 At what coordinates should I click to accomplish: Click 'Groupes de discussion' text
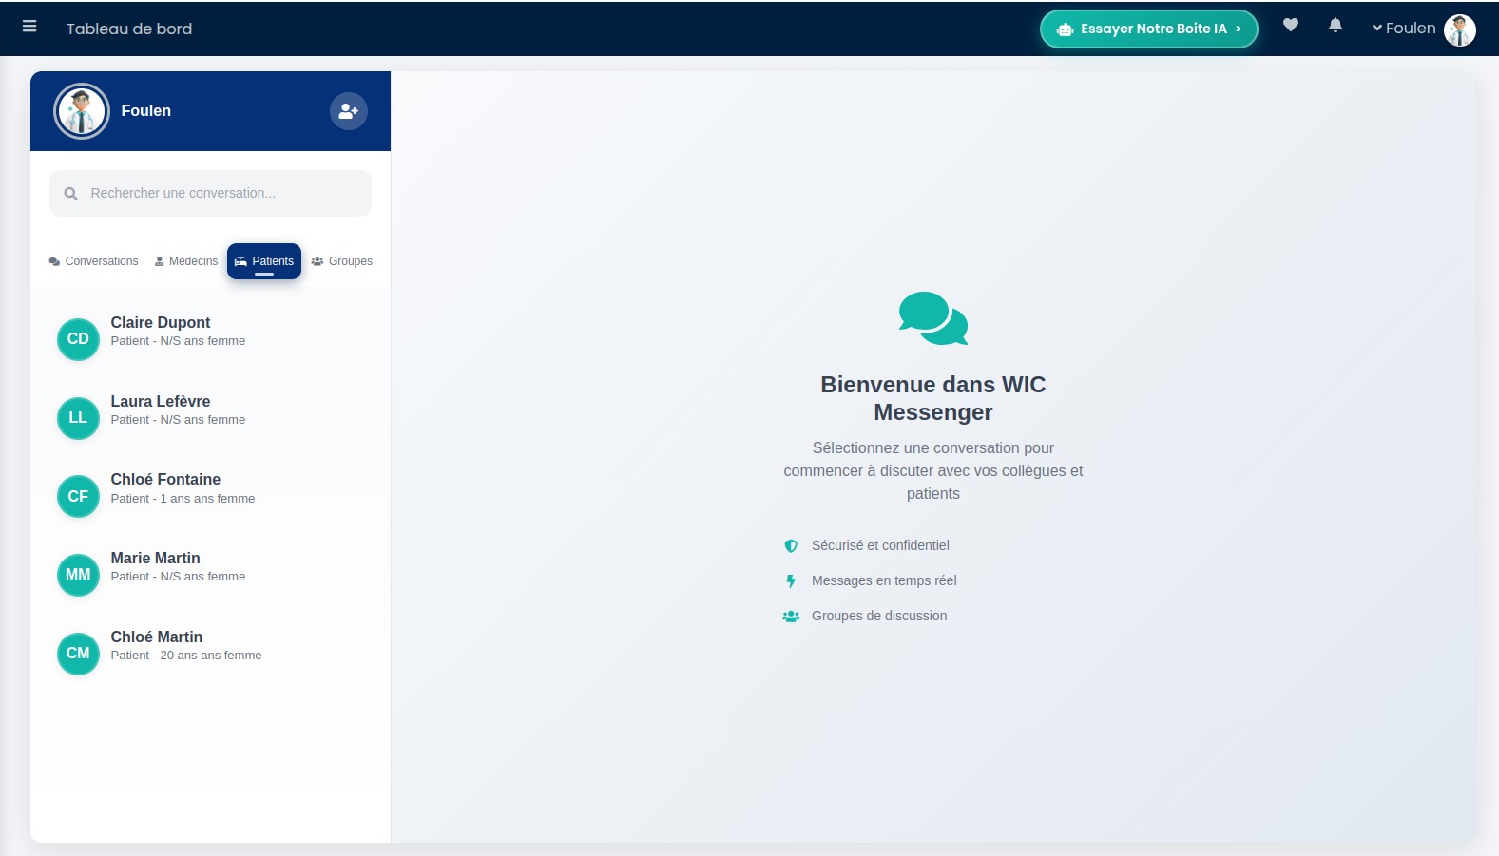point(879,616)
